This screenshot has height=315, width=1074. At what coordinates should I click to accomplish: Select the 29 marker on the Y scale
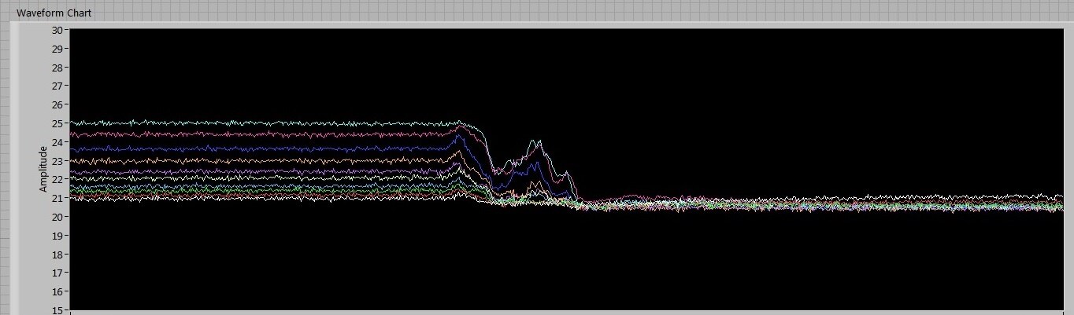point(57,49)
